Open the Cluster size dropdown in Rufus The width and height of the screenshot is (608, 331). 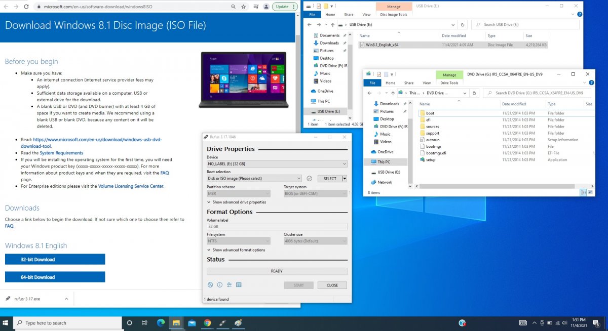[x=315, y=241]
